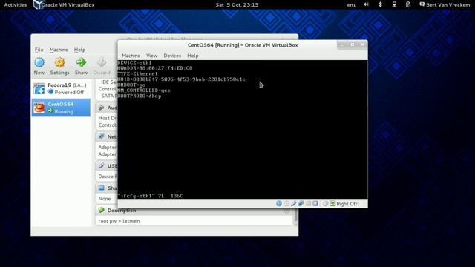The image size is (475, 267).
Task: Open the View menu in CentOS64 VM window
Action: click(x=151, y=56)
